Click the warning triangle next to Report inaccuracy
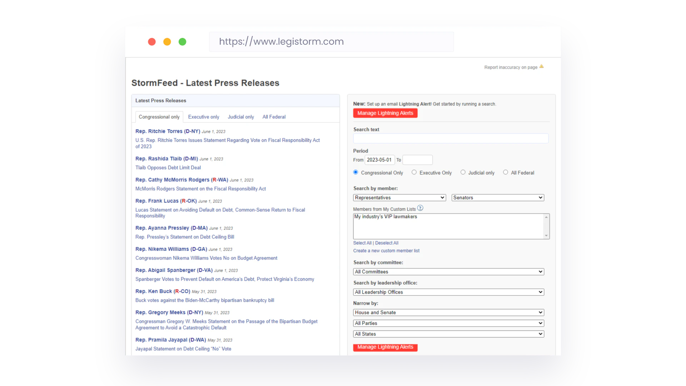The width and height of the screenshot is (686, 386). coord(542,66)
